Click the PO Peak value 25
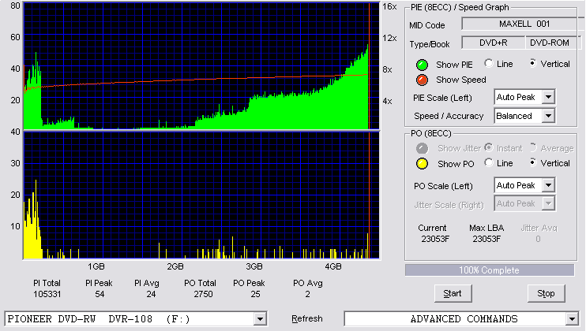The height and width of the screenshot is (331, 586). (255, 294)
